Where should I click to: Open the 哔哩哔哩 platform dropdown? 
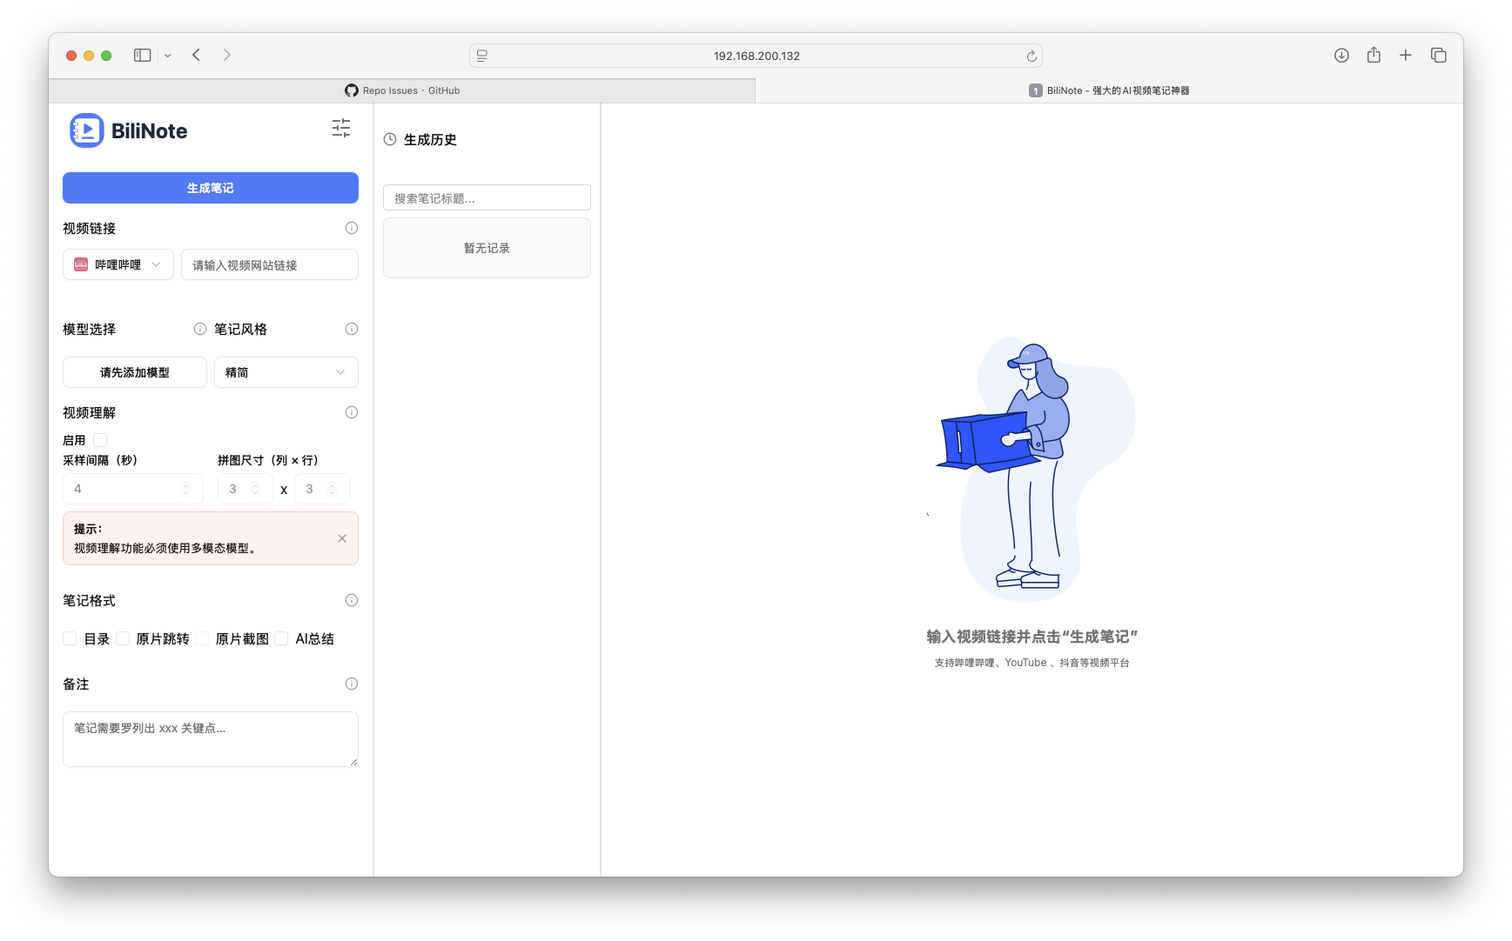pos(118,264)
